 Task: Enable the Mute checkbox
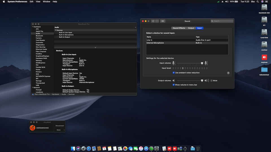click(211, 81)
